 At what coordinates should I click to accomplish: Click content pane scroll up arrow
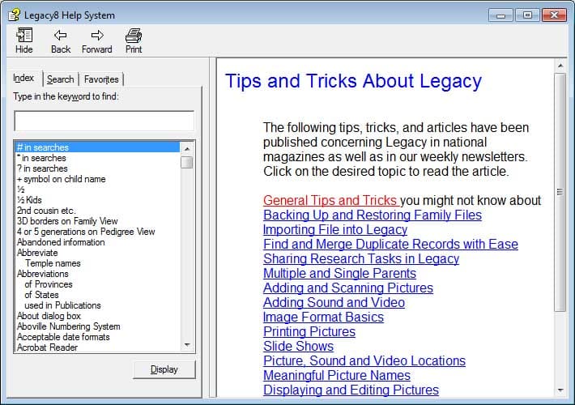coord(560,66)
